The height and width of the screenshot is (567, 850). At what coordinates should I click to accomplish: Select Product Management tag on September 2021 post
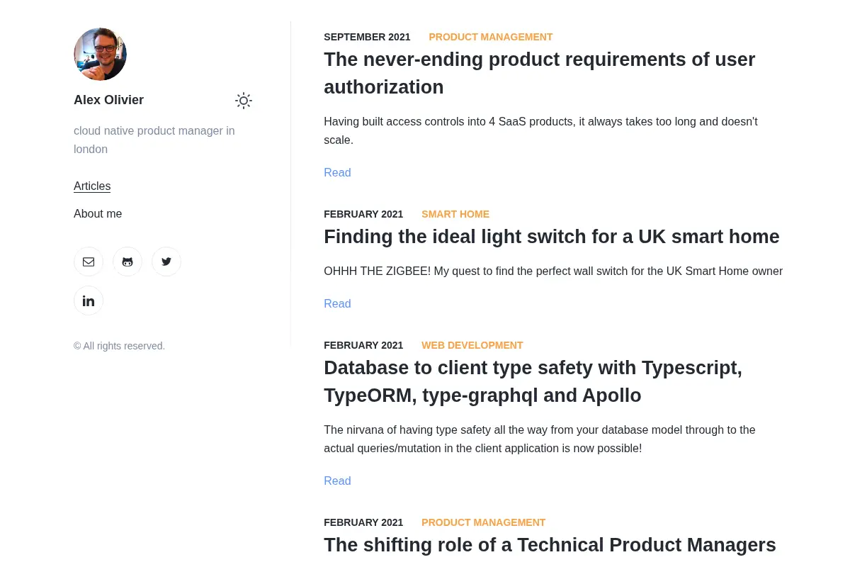point(491,37)
